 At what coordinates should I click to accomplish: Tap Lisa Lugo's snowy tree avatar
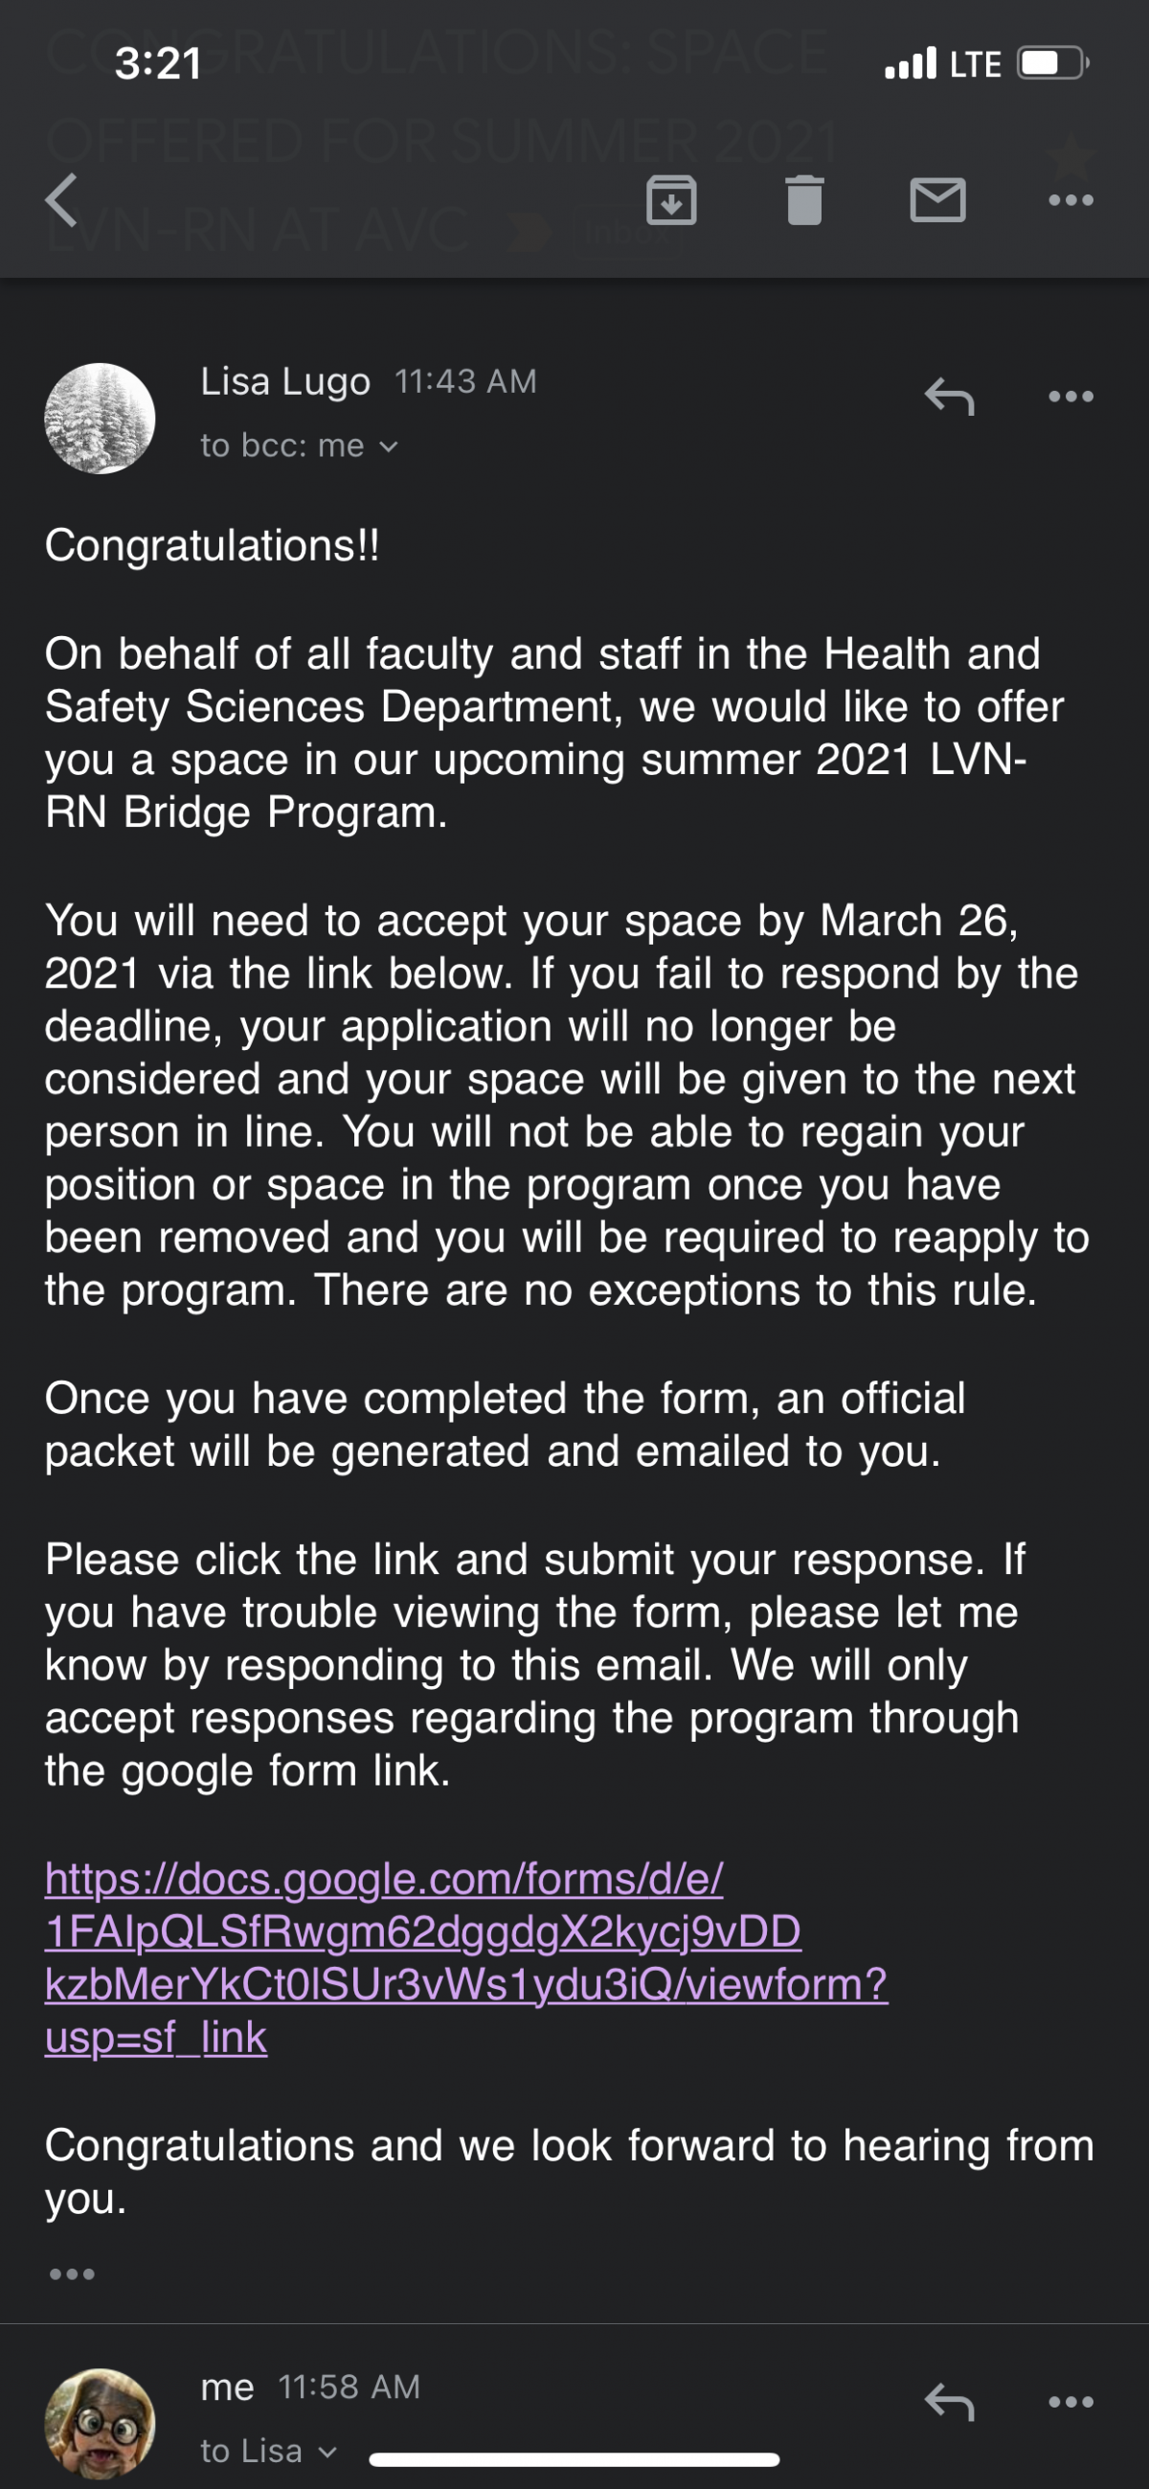[100, 419]
